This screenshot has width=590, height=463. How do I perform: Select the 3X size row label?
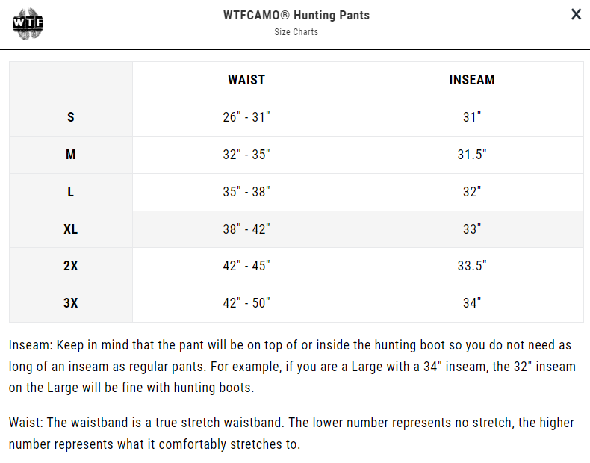(71, 303)
